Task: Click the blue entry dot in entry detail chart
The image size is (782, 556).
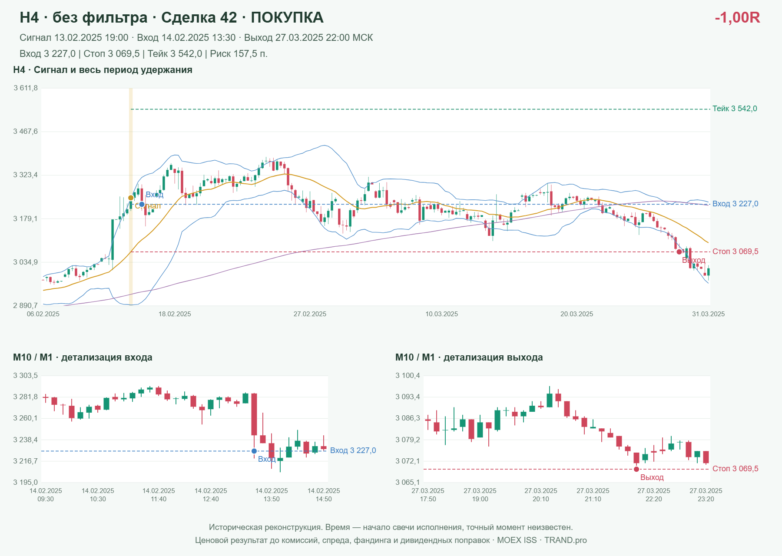Action: click(x=254, y=451)
